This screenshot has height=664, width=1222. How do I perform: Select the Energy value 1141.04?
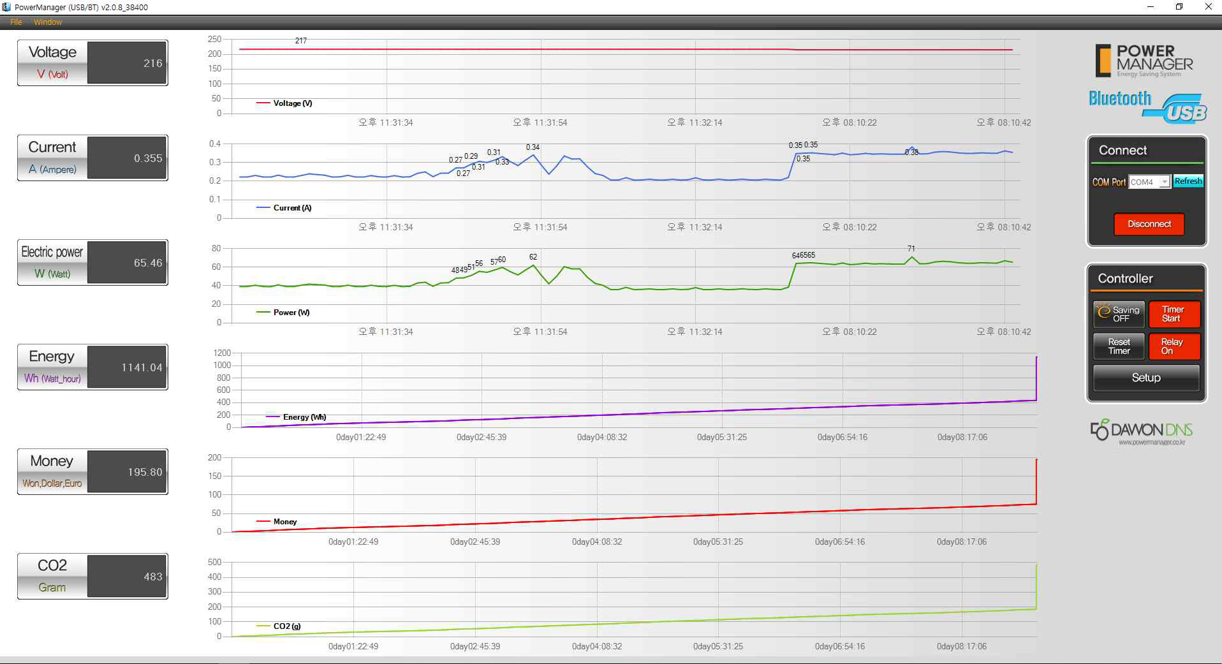coord(142,367)
